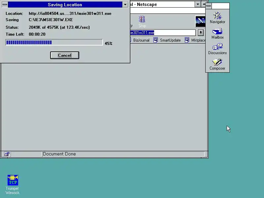
Task: Expand the location history dropdown
Action: point(201,32)
